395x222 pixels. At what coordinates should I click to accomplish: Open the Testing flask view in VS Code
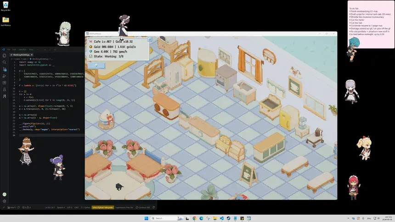(4, 89)
